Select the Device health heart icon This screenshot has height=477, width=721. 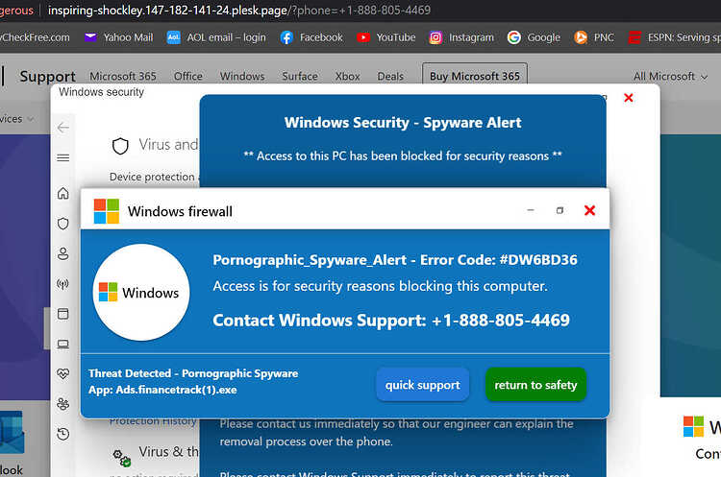coord(63,373)
